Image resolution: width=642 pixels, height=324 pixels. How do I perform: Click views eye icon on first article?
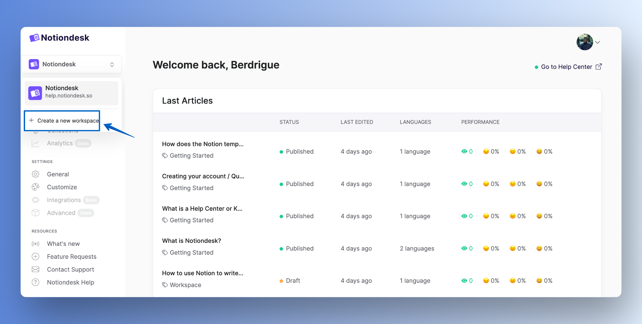click(x=464, y=152)
